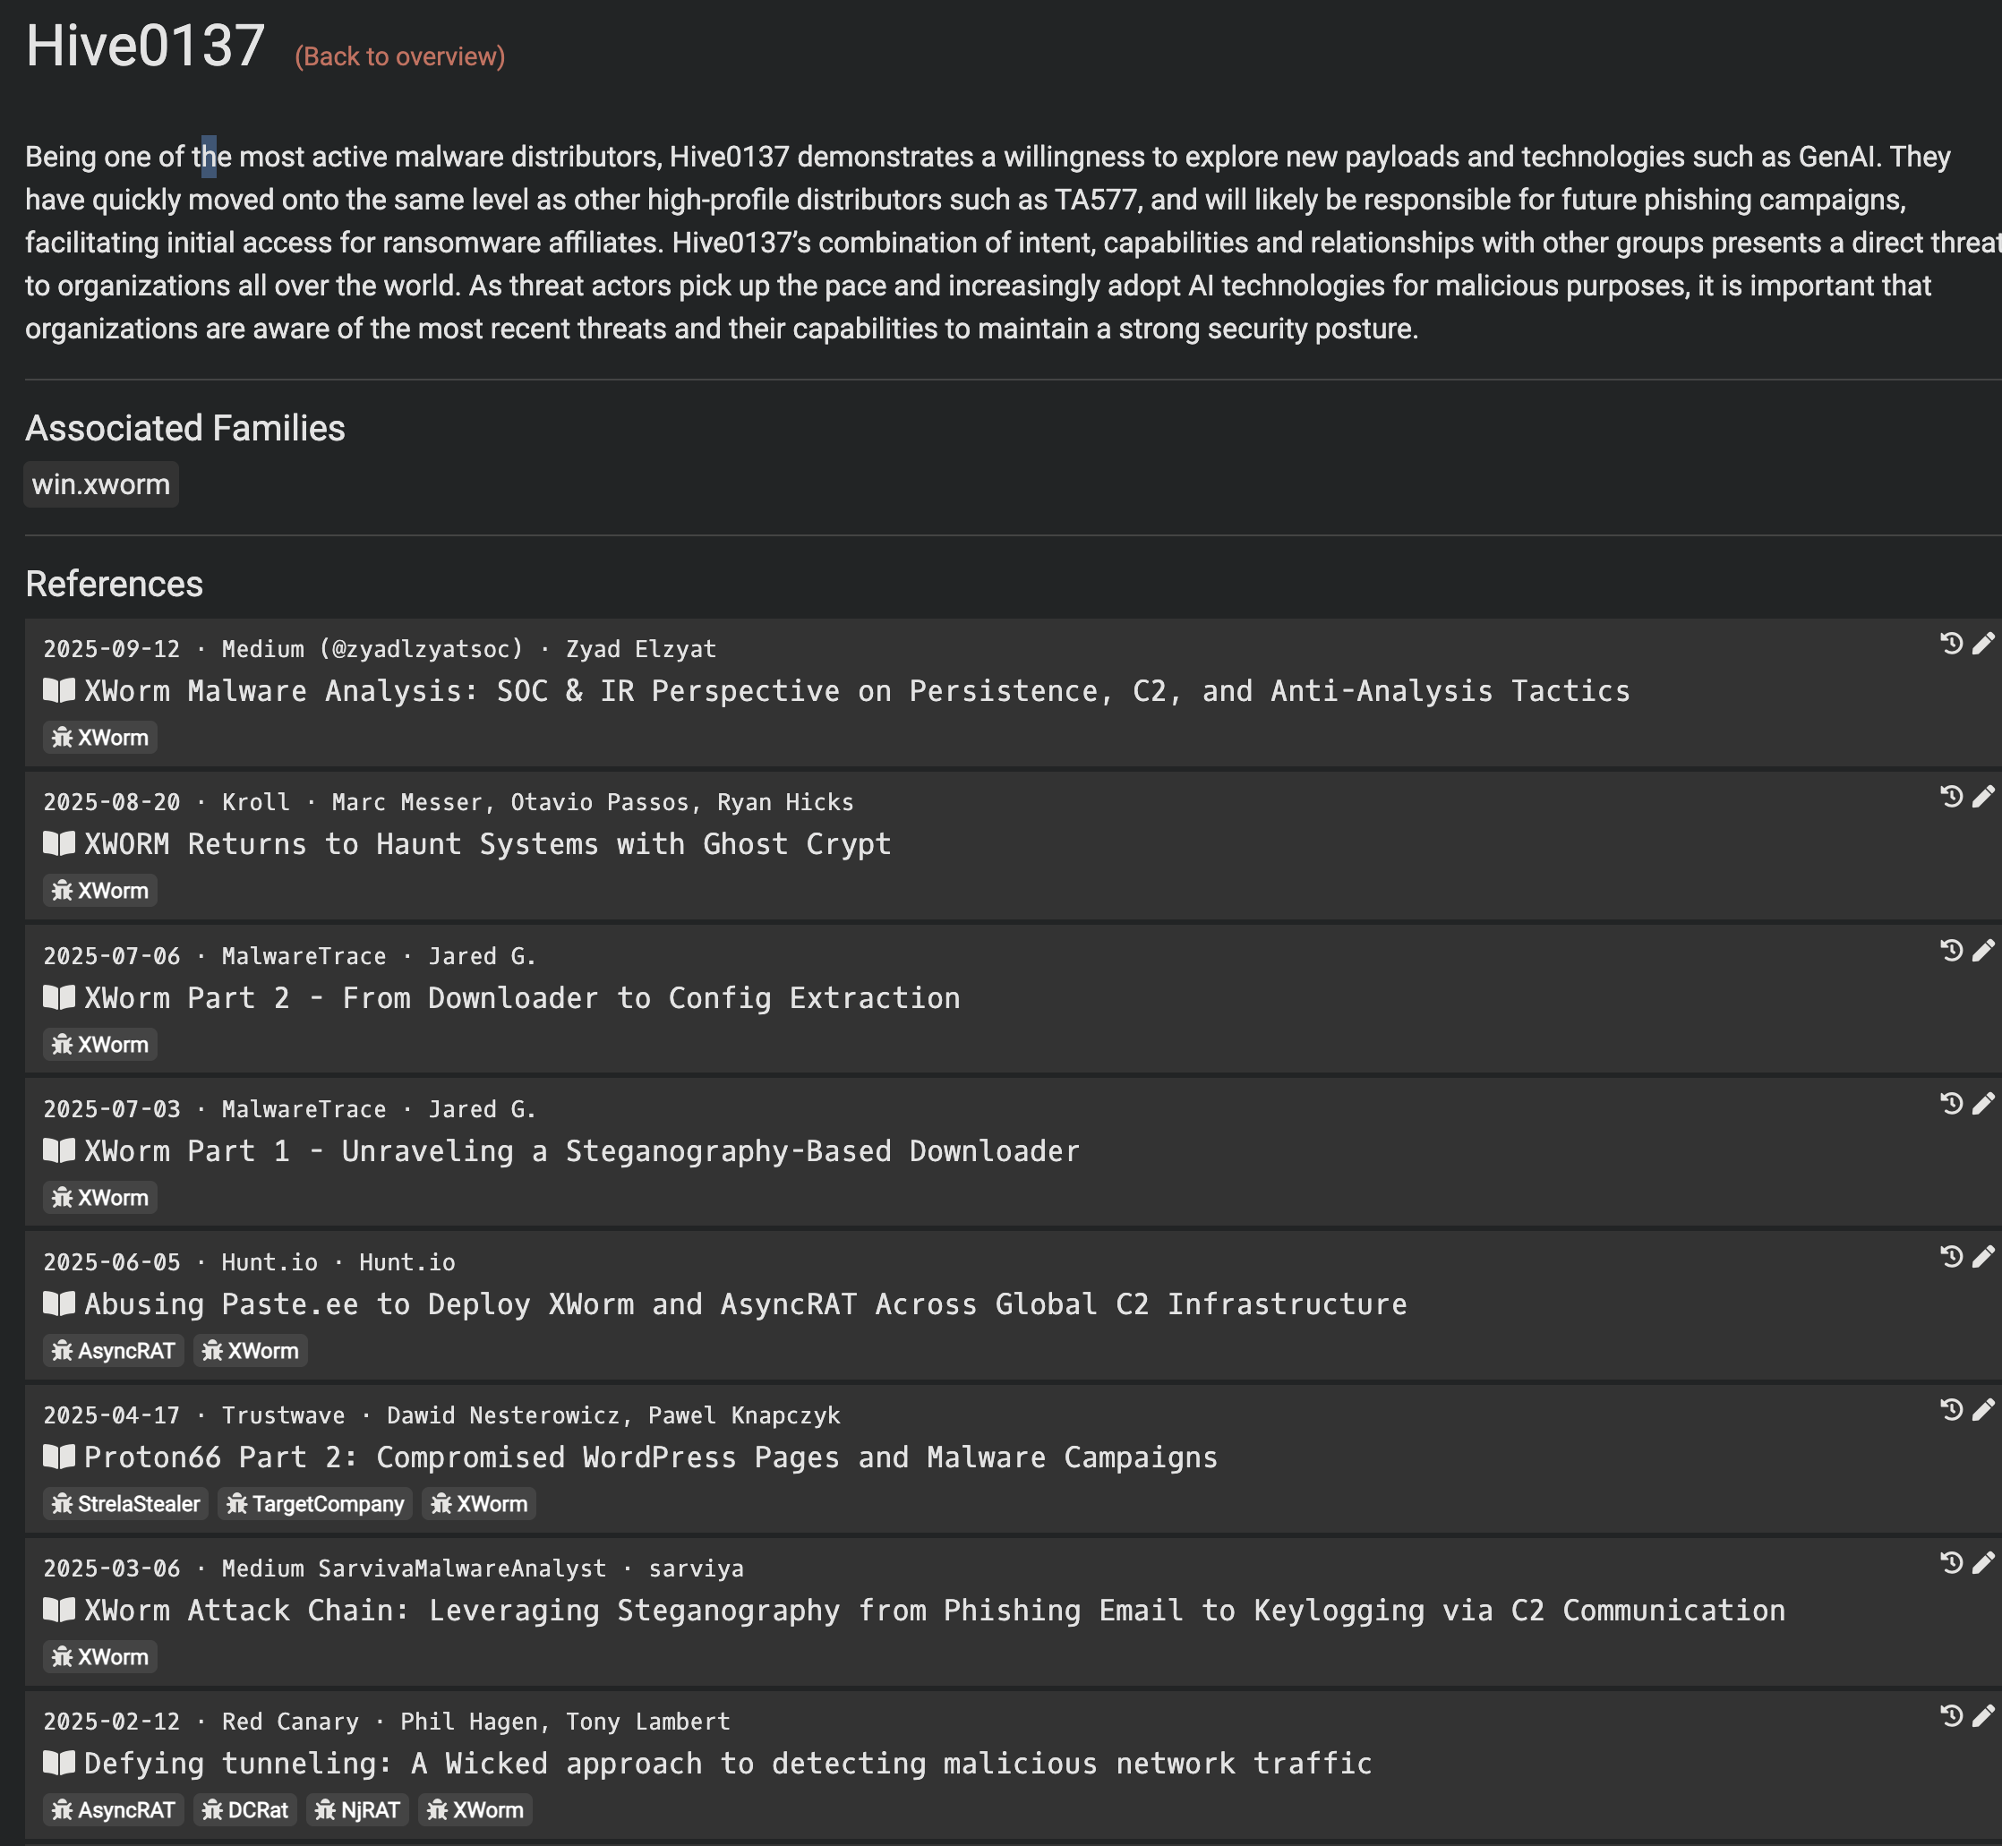Click DCRat tag under Red Canary reference
The height and width of the screenshot is (1846, 2002).
pyautogui.click(x=245, y=1810)
